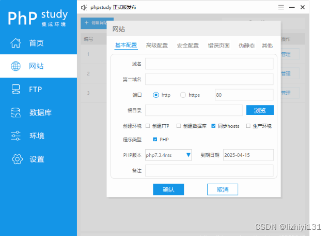329x236 pixels.
Task: Focus the 第二域名 input field
Action: tap(209, 79)
